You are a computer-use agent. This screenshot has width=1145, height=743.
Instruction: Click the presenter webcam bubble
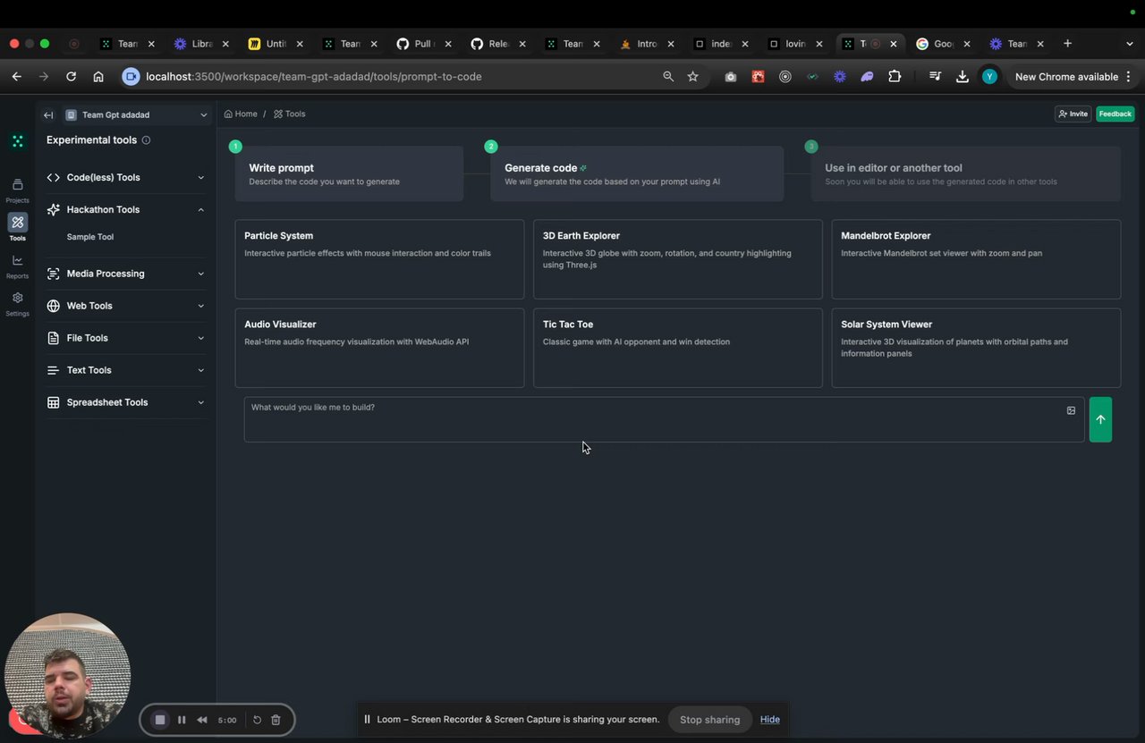pyautogui.click(x=67, y=676)
